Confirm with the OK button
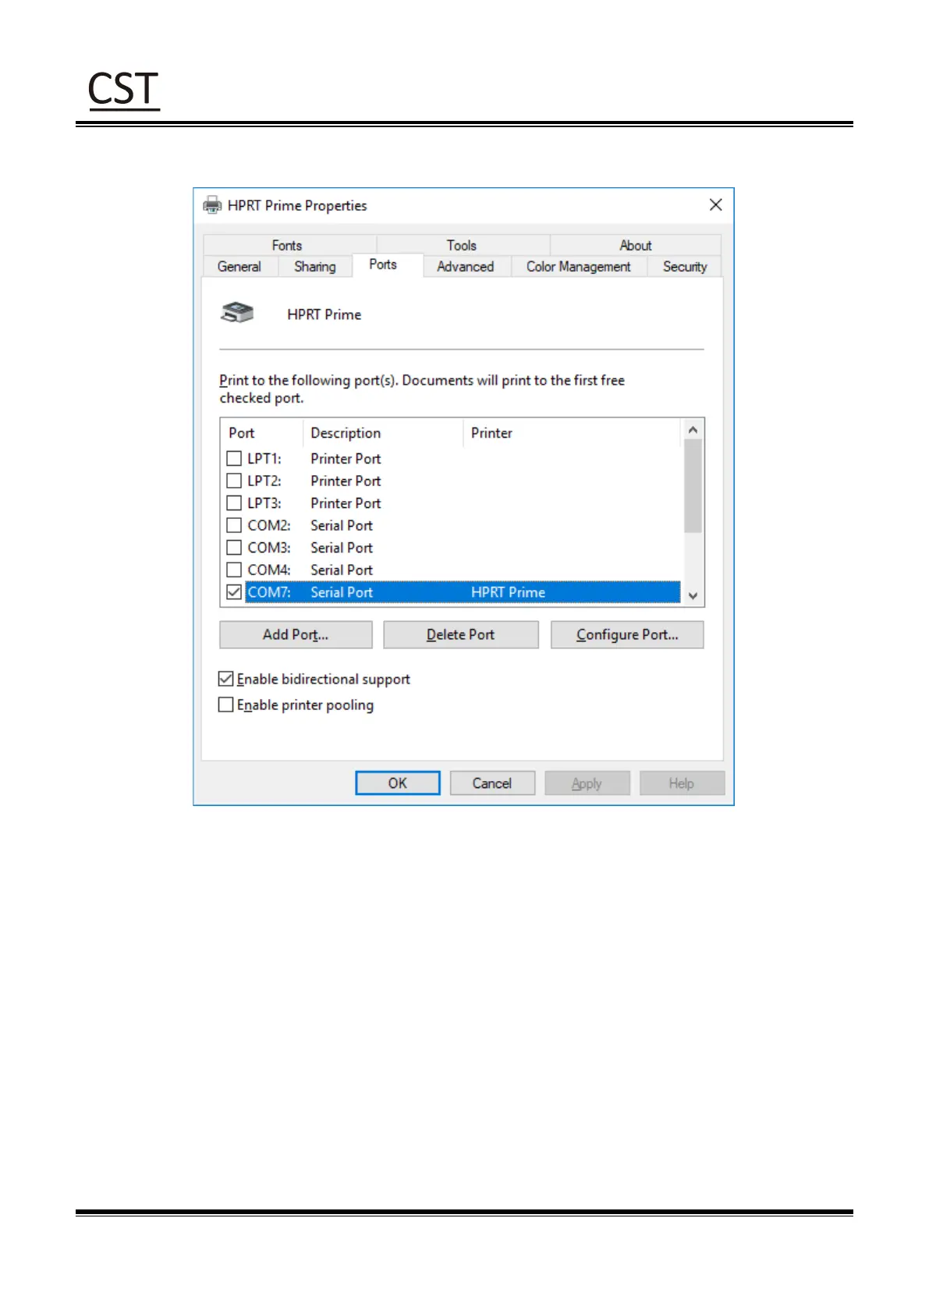 (398, 783)
